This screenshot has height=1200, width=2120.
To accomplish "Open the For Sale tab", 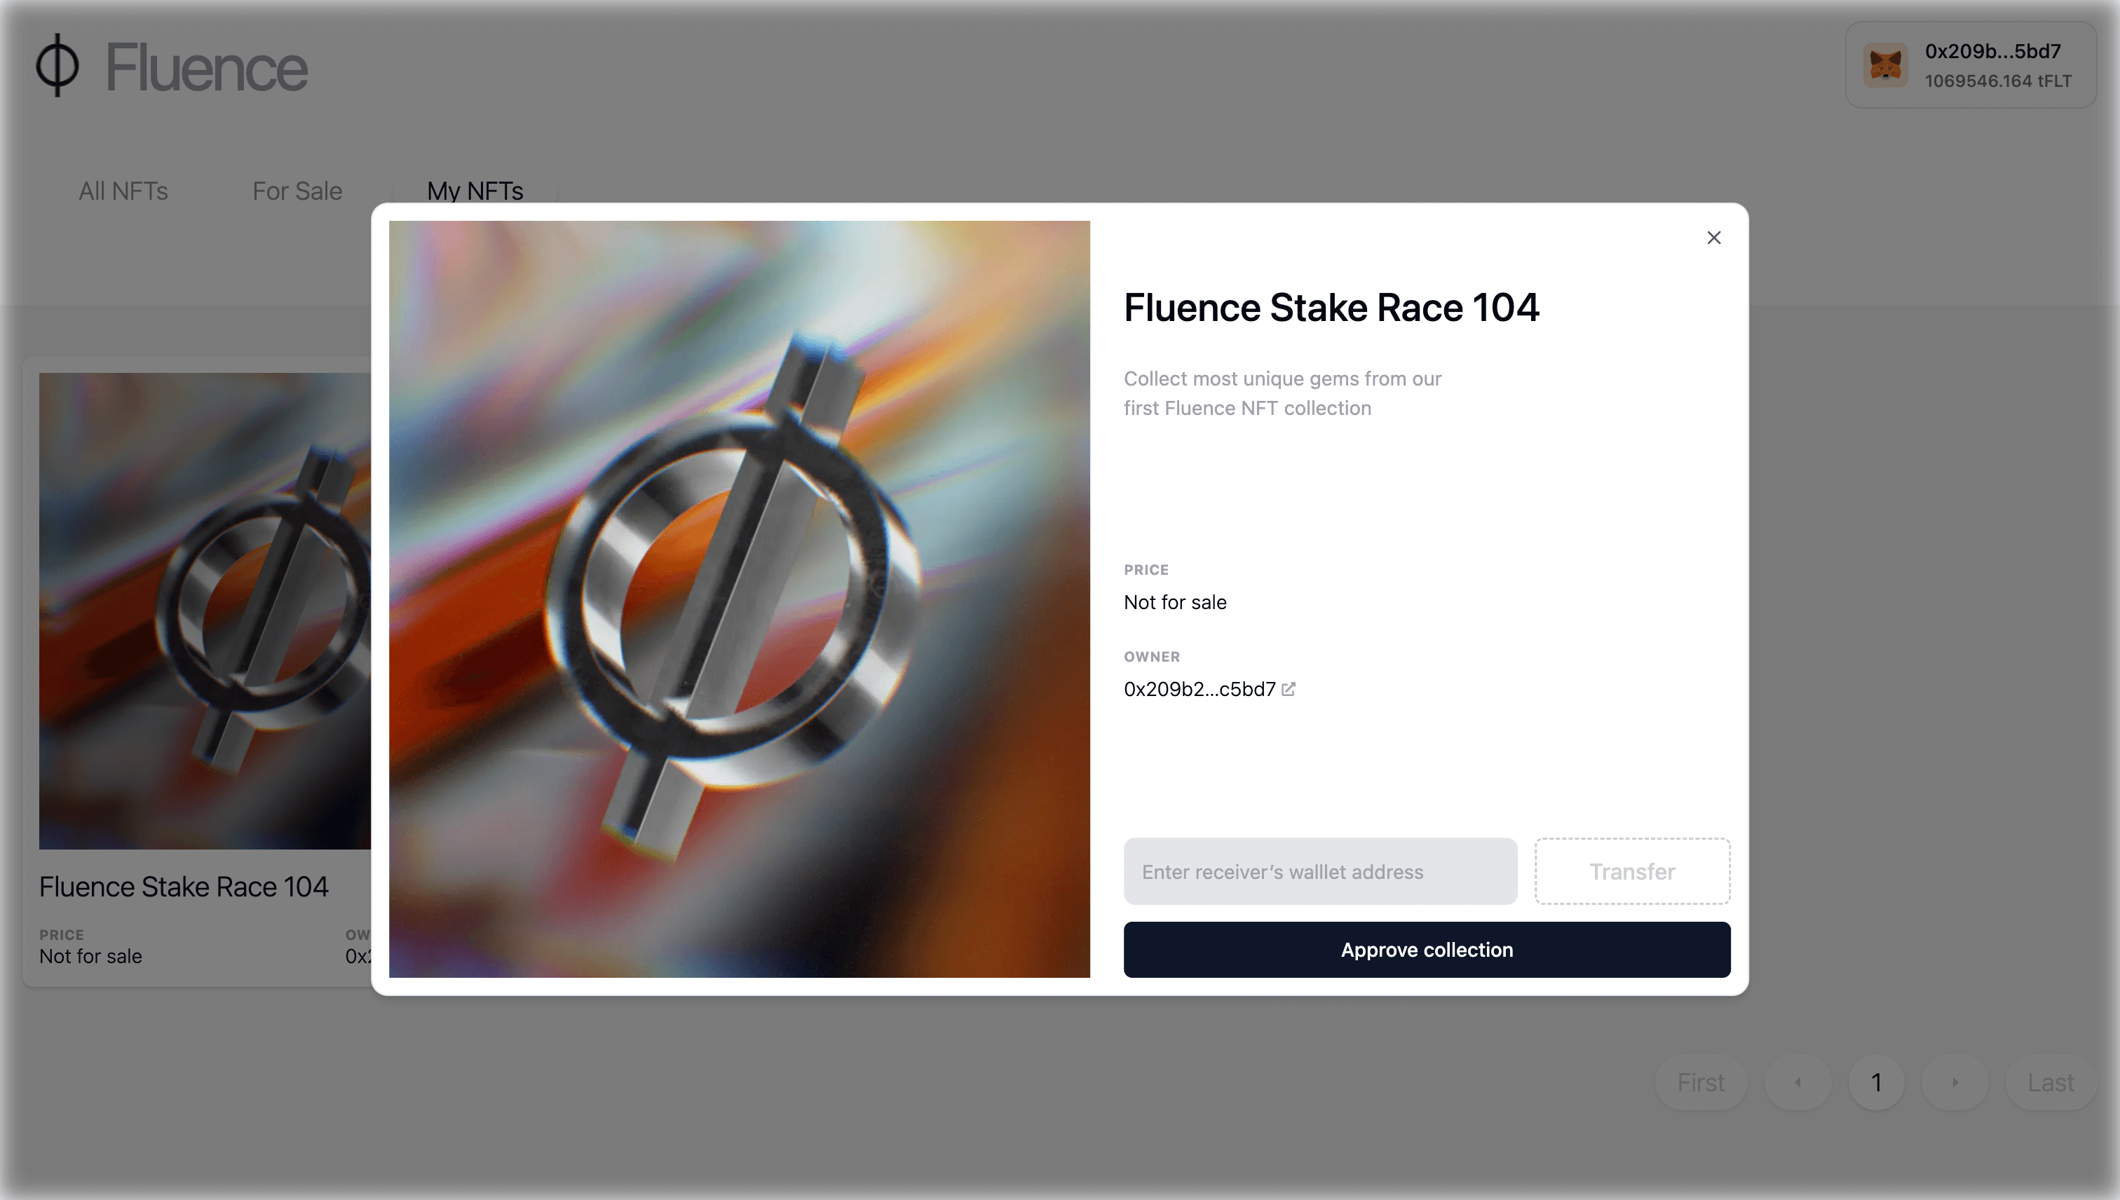I will (x=297, y=191).
